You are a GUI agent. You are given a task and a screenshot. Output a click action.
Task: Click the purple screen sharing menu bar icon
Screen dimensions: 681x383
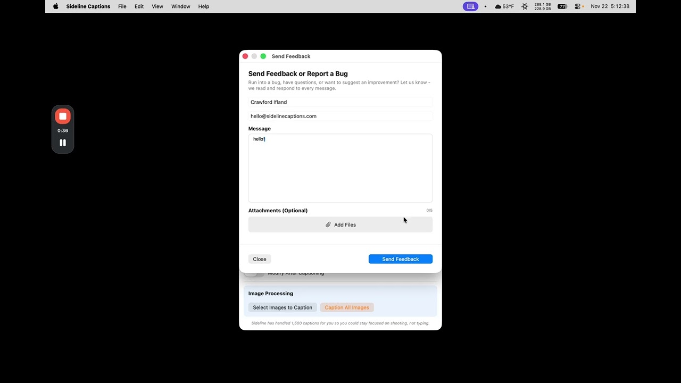(x=470, y=6)
